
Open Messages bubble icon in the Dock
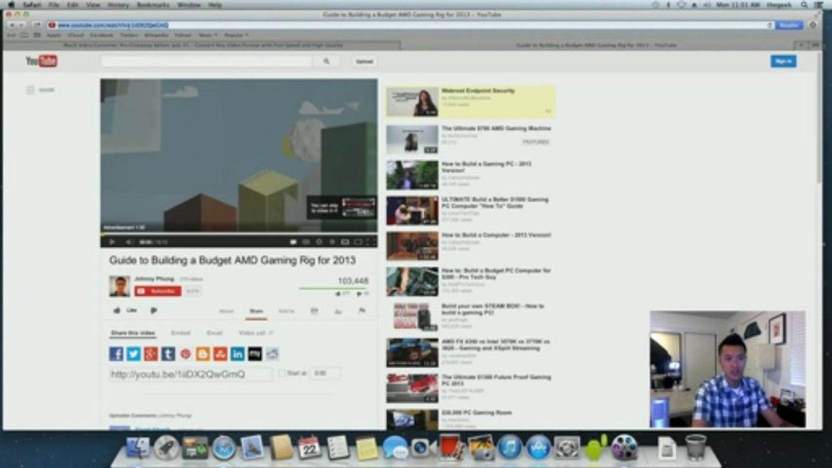[395, 447]
